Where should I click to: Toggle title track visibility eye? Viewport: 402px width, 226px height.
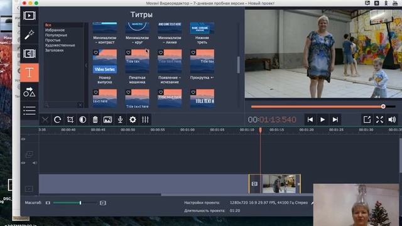coord(23,139)
